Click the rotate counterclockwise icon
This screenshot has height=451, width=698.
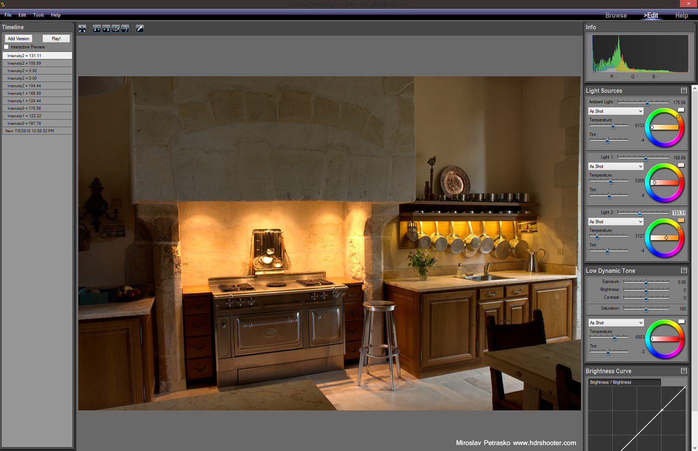click(x=97, y=29)
